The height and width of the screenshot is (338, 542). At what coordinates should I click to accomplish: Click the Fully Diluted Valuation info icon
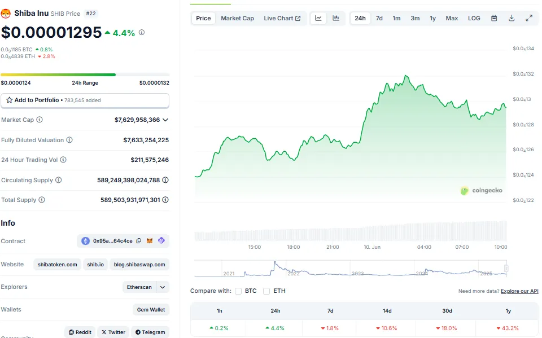coord(69,140)
